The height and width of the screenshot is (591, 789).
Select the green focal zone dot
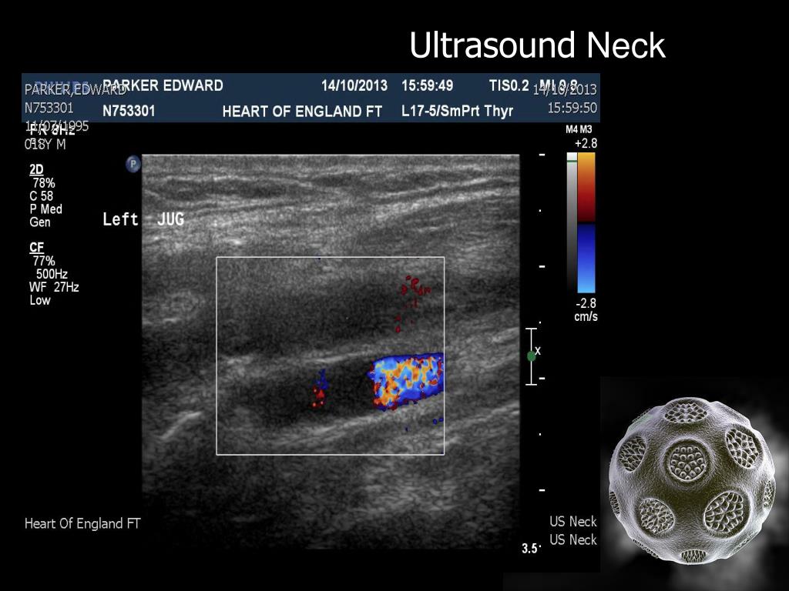pyautogui.click(x=532, y=356)
